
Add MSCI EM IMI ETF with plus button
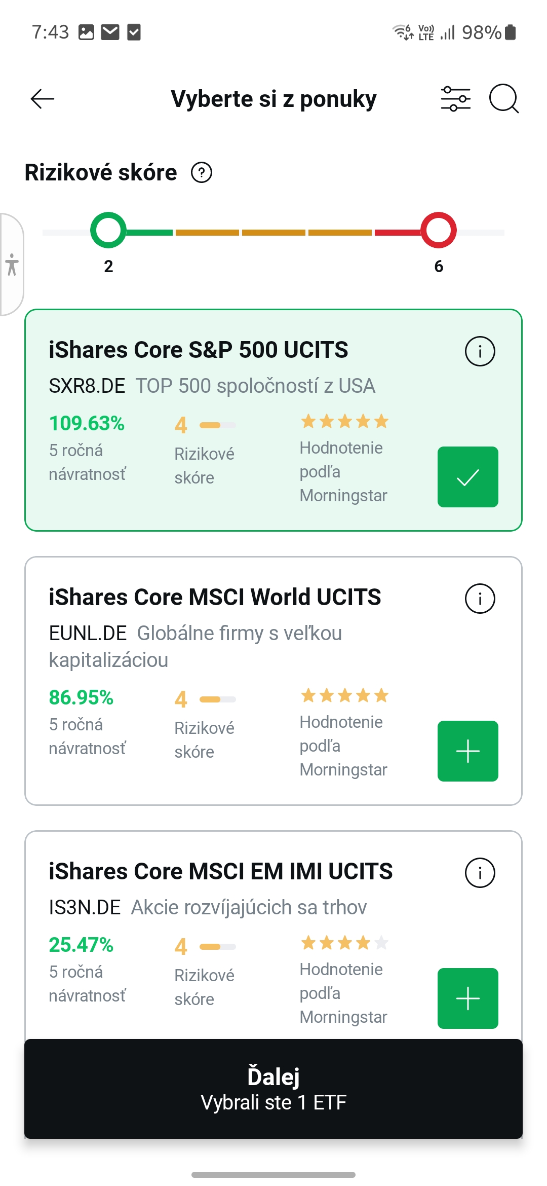point(468,998)
